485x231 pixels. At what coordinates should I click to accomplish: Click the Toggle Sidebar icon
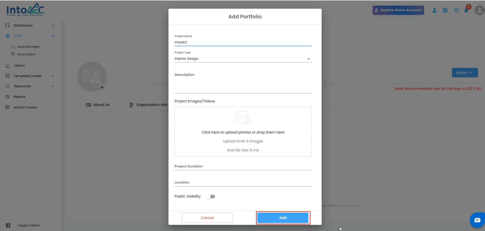pos(8,225)
